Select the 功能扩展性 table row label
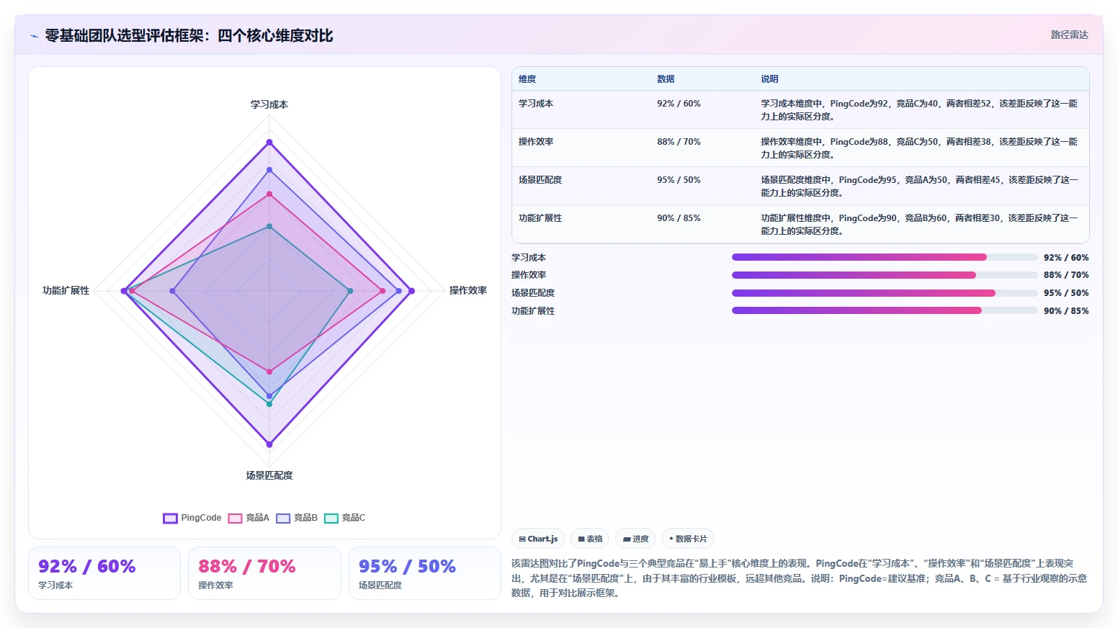1118x628 pixels. click(x=540, y=218)
